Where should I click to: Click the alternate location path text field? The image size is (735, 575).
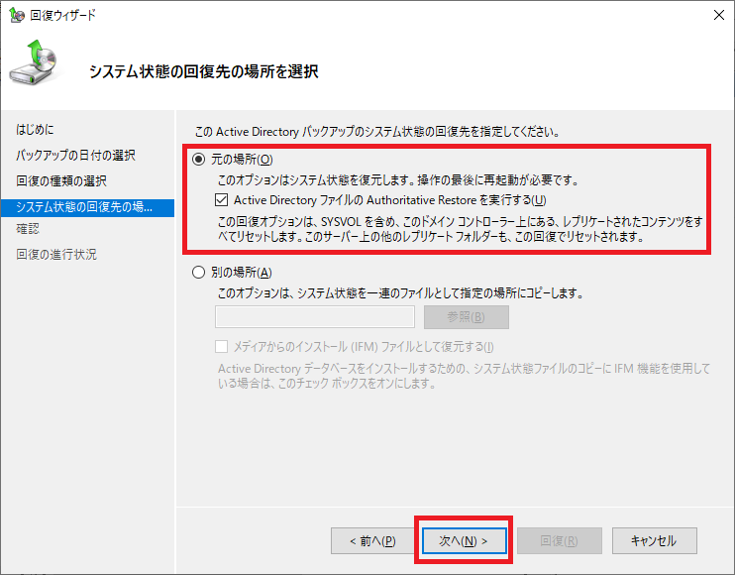pos(314,317)
